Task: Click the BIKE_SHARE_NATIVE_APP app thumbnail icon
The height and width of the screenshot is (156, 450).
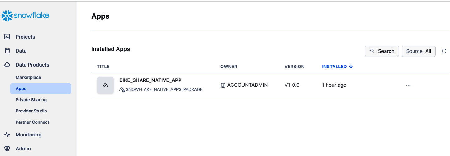Action: 105,85
